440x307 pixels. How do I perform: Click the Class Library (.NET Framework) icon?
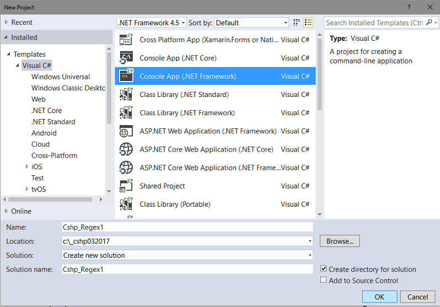tap(126, 112)
